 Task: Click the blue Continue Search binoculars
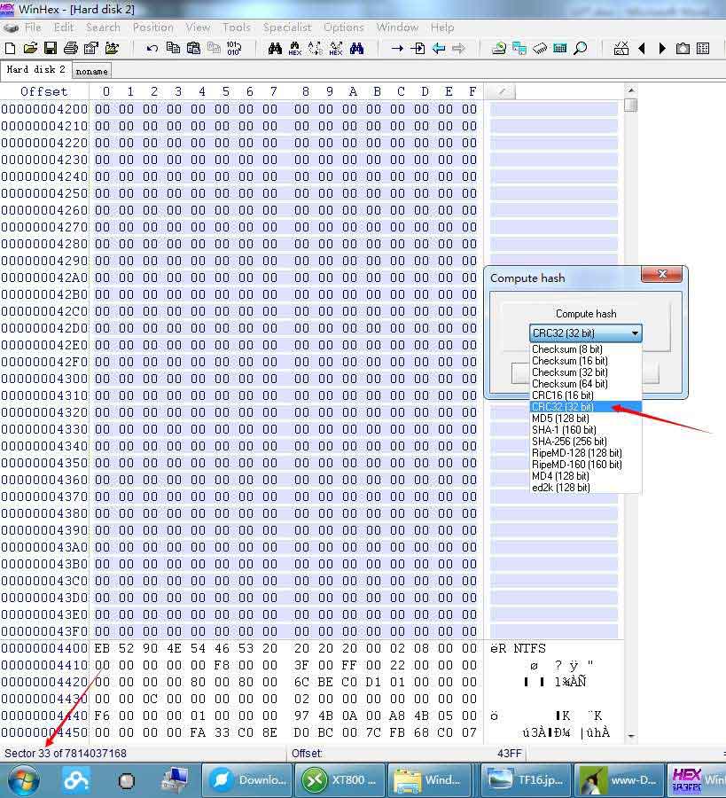(x=356, y=49)
